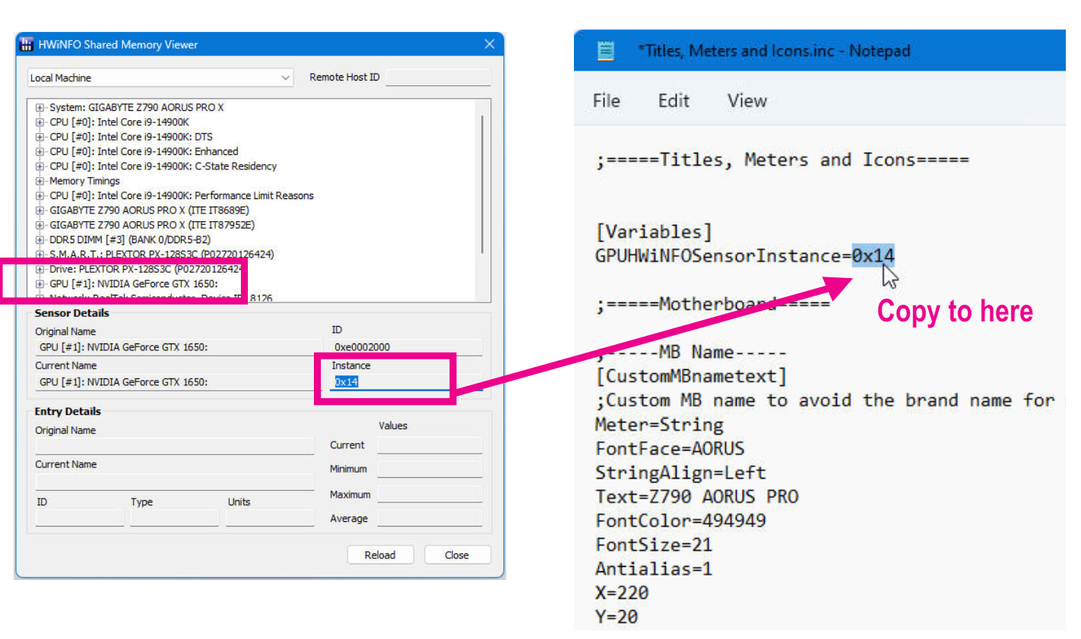
Task: Expand the Memory Timings node
Action: point(40,181)
